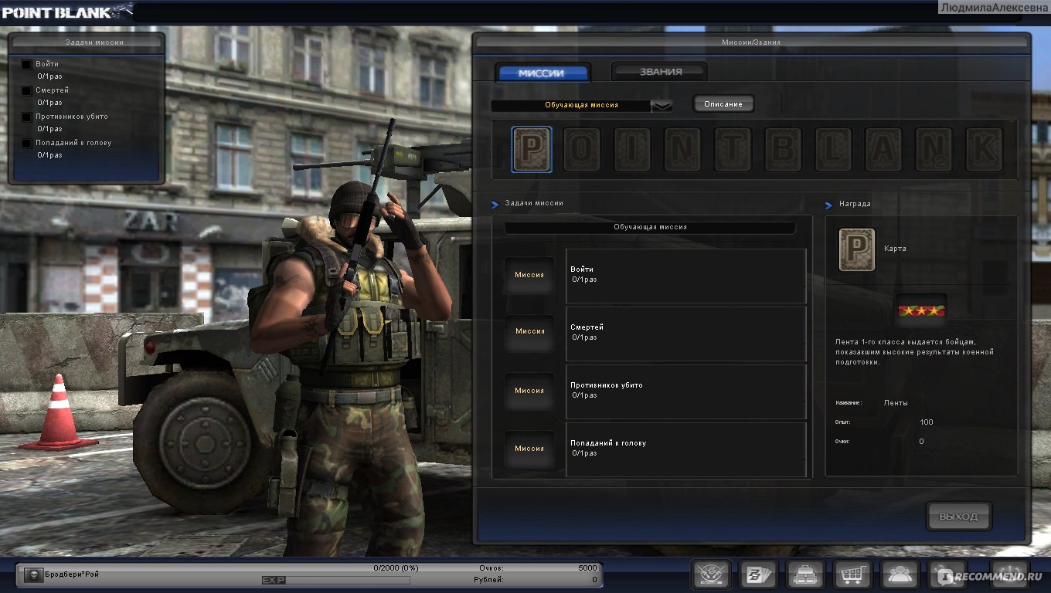Select the N card between I and T
Image resolution: width=1051 pixels, height=593 pixels.
coord(682,149)
